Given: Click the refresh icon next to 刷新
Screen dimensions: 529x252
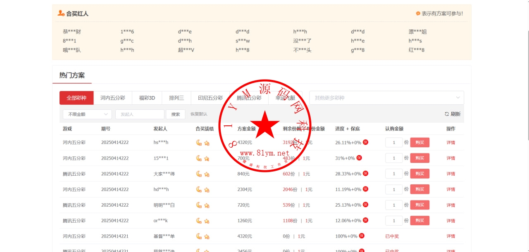Looking at the screenshot, I should (447, 114).
